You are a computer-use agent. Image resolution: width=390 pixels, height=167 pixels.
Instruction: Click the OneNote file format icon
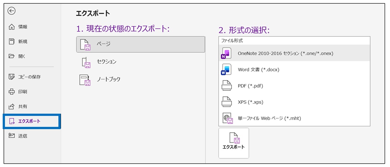coord(226,53)
